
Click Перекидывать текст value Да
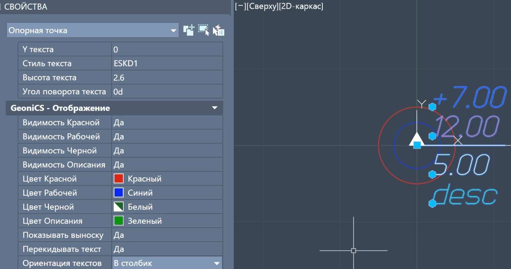tap(167, 249)
